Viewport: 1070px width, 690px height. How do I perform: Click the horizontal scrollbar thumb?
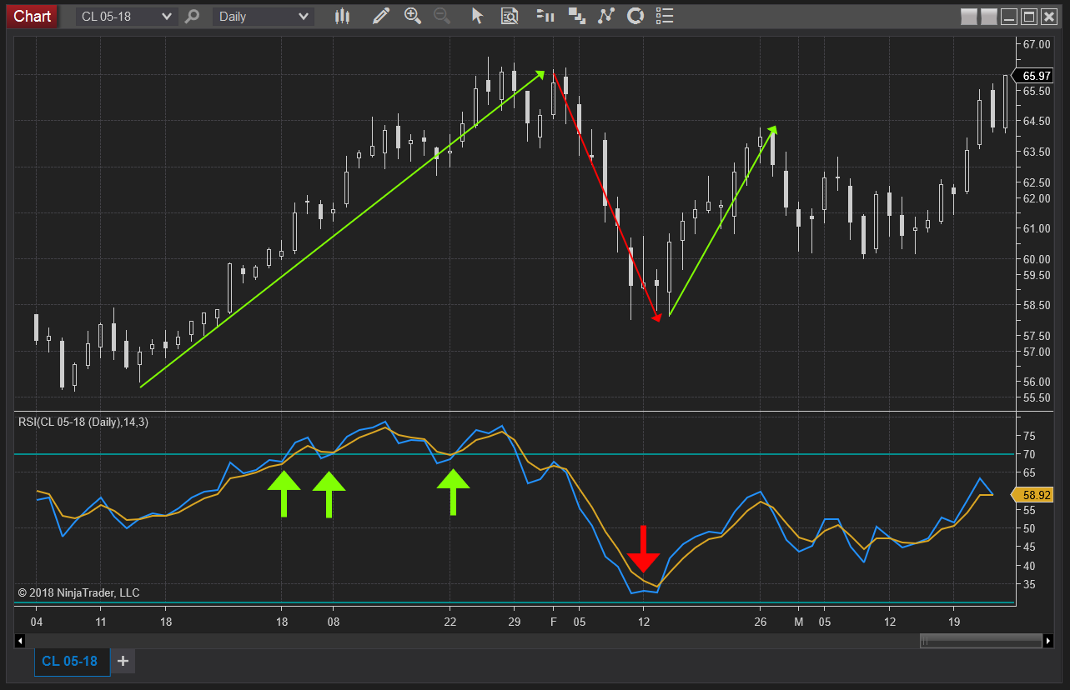pyautogui.click(x=981, y=641)
